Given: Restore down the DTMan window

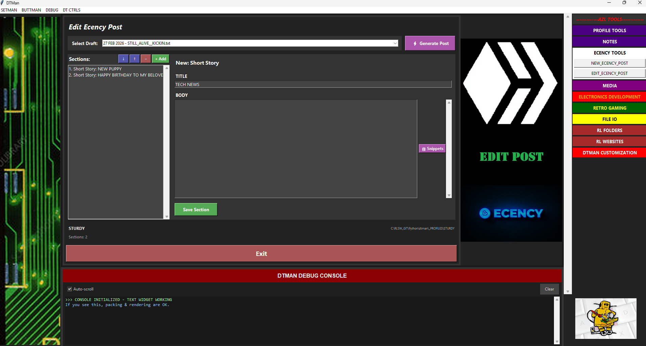Looking at the screenshot, I should (x=624, y=3).
